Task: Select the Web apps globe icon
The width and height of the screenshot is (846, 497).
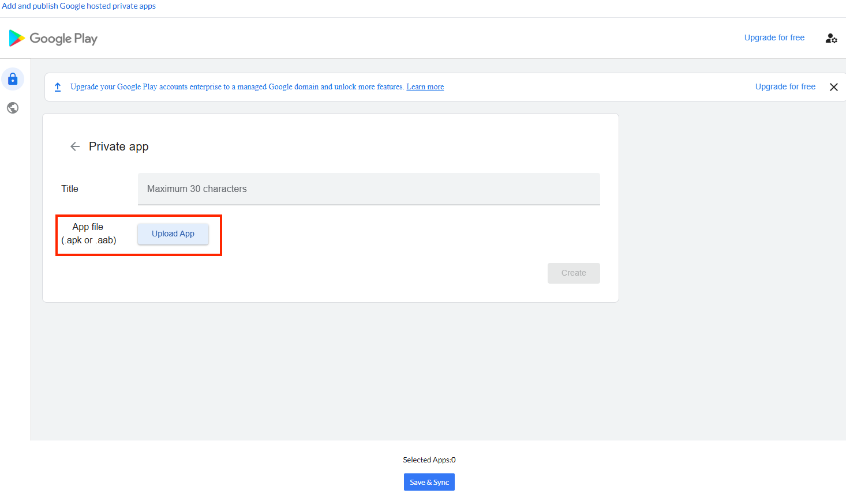Action: [x=13, y=108]
